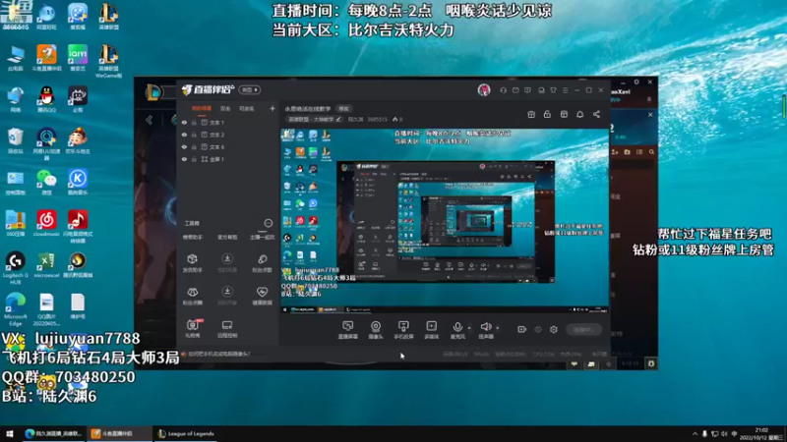Open the first tab in toolbox

[x=192, y=237]
